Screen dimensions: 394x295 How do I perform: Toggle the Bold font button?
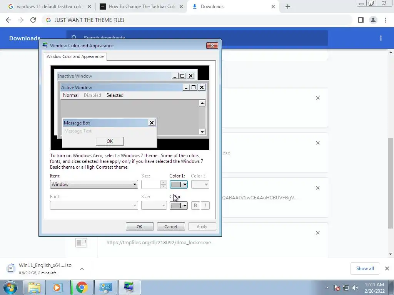point(195,206)
